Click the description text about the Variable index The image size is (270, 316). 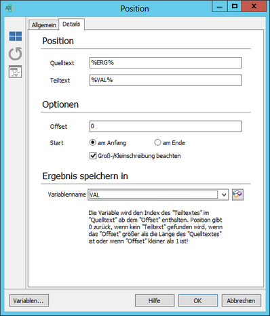coord(155,227)
